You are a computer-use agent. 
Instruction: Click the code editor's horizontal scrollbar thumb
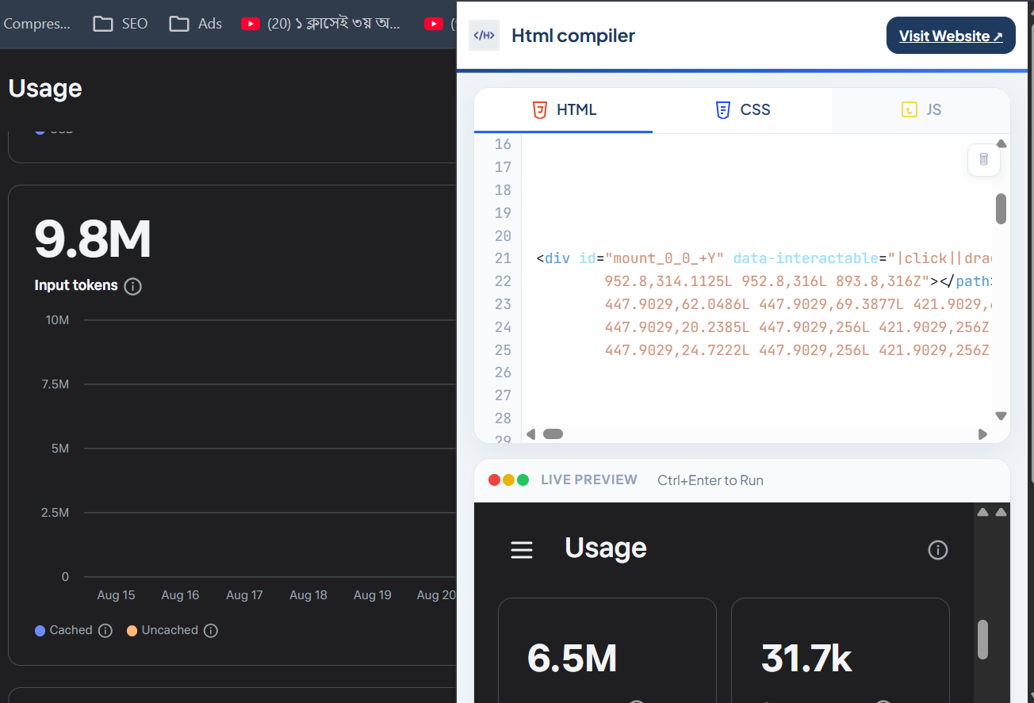[x=553, y=434]
